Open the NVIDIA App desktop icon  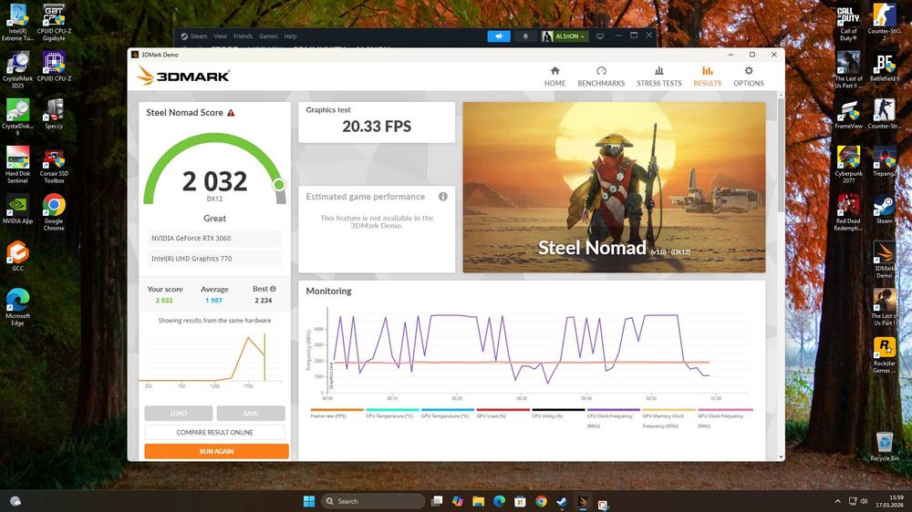click(17, 209)
